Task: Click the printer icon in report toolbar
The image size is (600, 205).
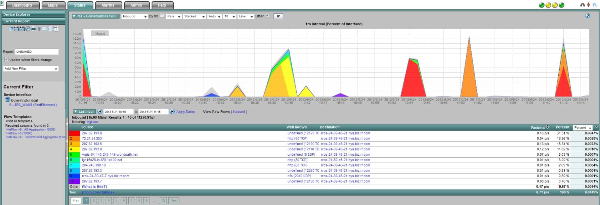Action: (x=33, y=29)
